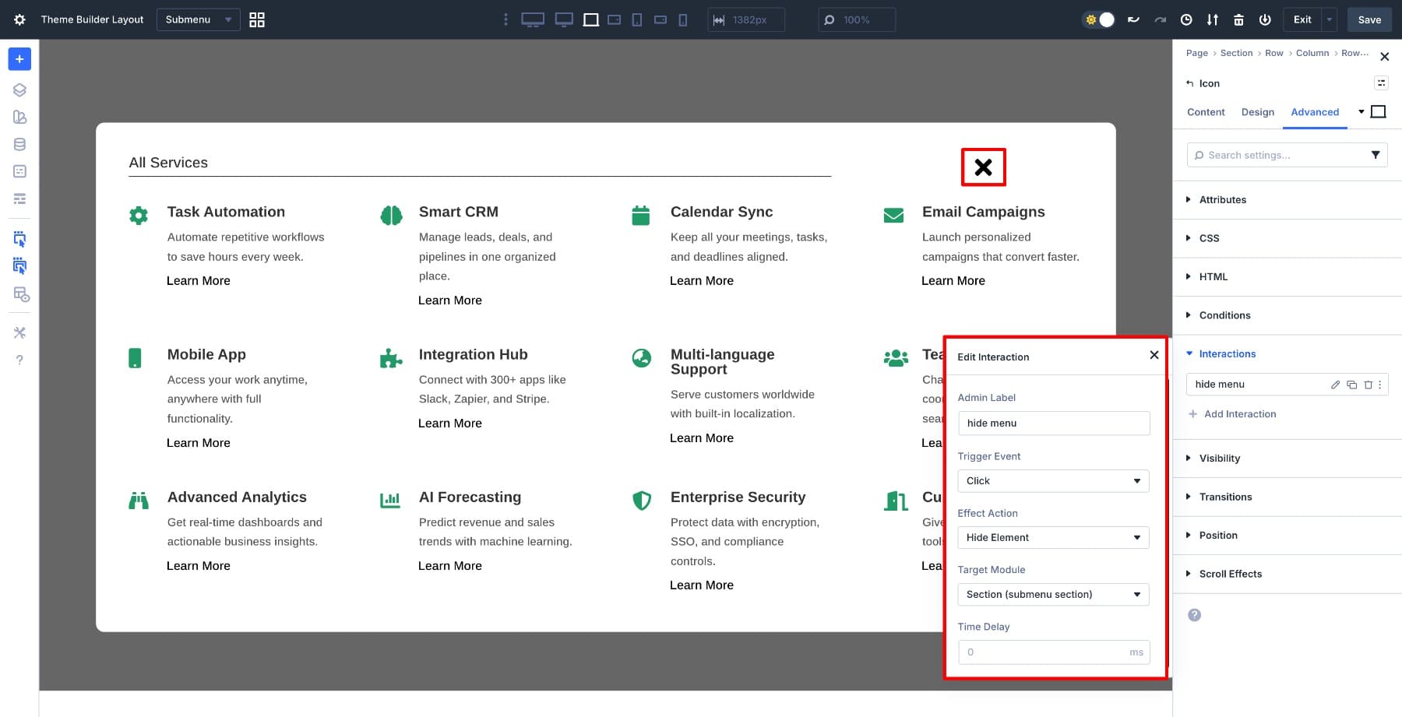Screen dimensions: 1402x717
Task: Open the editing history clock icon
Action: 1186,19
